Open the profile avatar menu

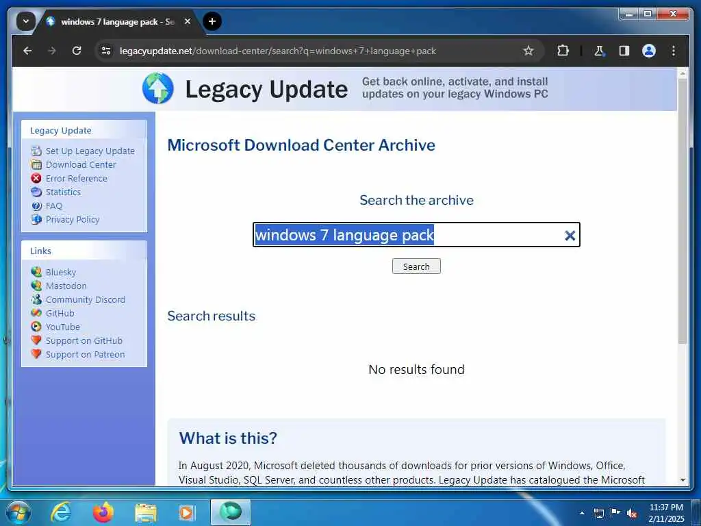click(x=649, y=51)
